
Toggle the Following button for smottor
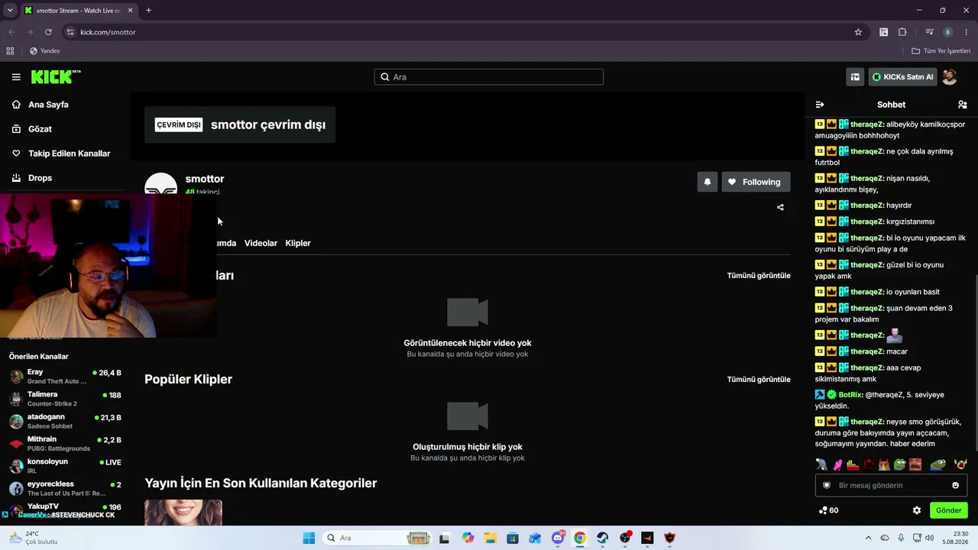click(x=756, y=182)
